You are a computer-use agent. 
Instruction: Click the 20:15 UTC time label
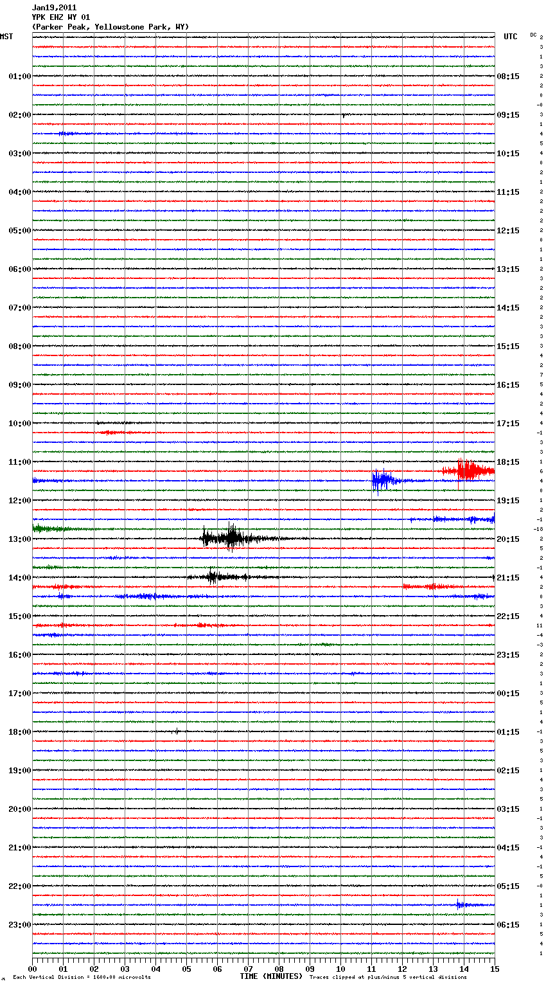(508, 539)
